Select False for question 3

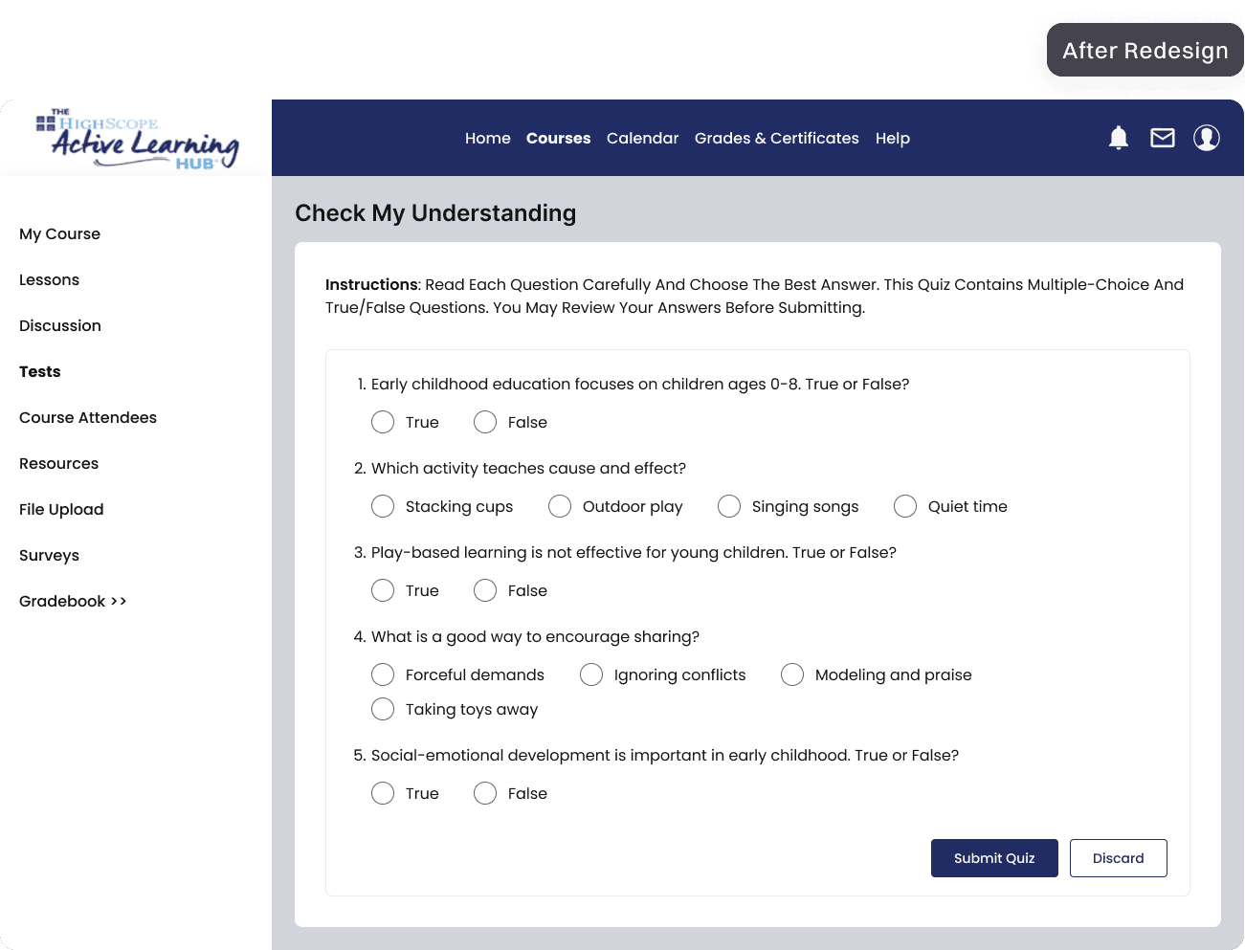tap(485, 590)
